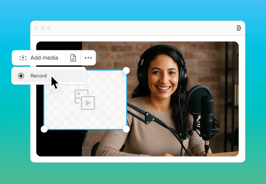Click the Add media button
Viewport: 266px width, 184px height.
39,58
